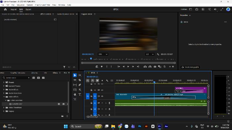Open After Effects from taskbar

coord(166,126)
